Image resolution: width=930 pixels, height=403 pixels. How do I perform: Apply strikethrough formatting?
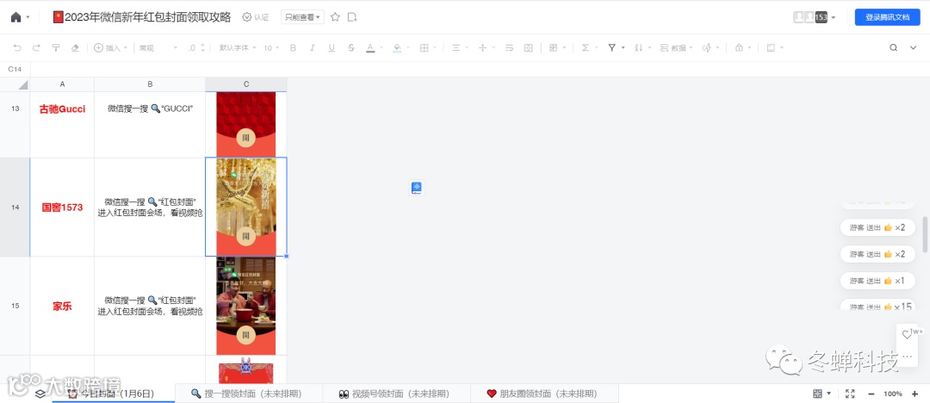coord(351,48)
